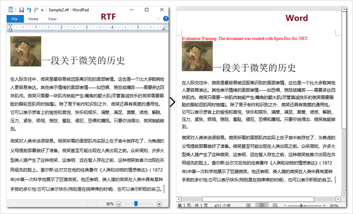Open Customize Quick Access Toolbar dropdown

point(42,10)
